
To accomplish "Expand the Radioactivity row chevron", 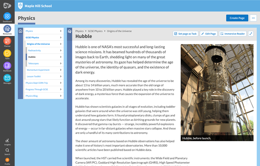I will (61, 50).
